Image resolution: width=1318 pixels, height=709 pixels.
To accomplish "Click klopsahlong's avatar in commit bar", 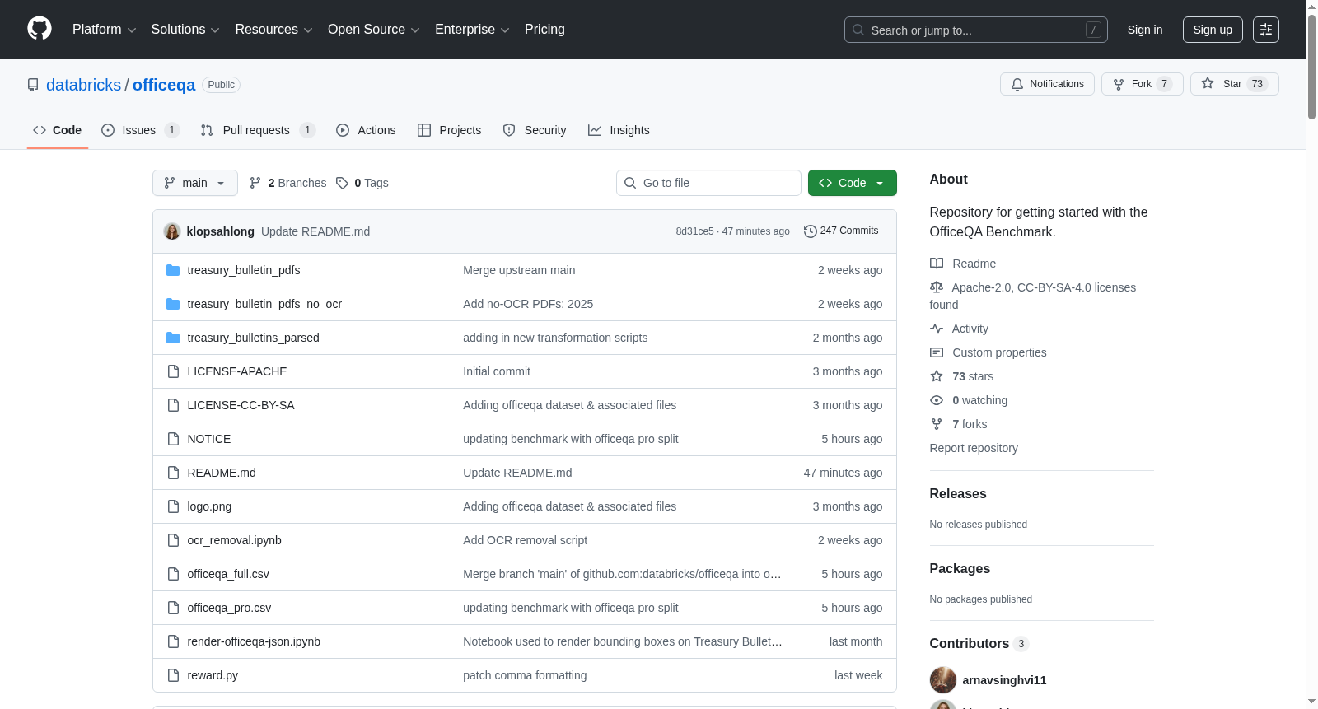I will point(172,231).
